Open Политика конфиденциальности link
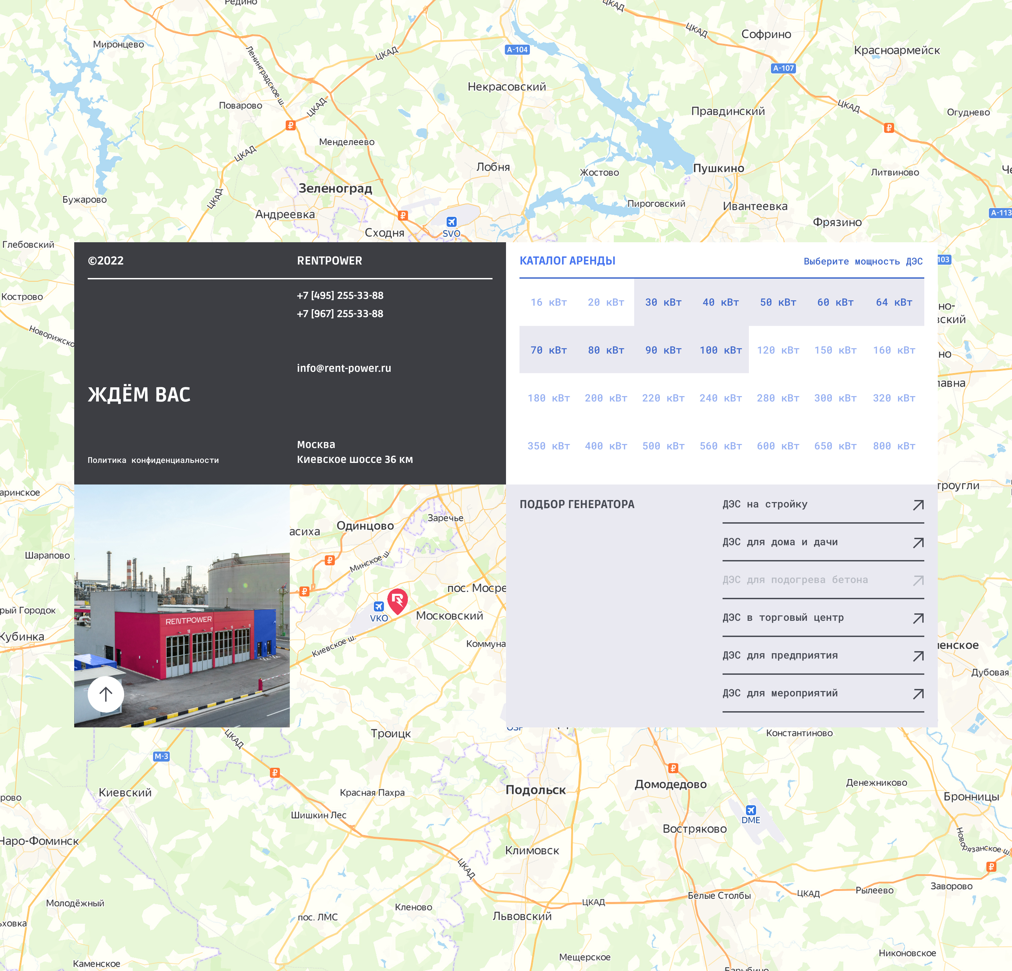The height and width of the screenshot is (971, 1012). click(x=153, y=460)
